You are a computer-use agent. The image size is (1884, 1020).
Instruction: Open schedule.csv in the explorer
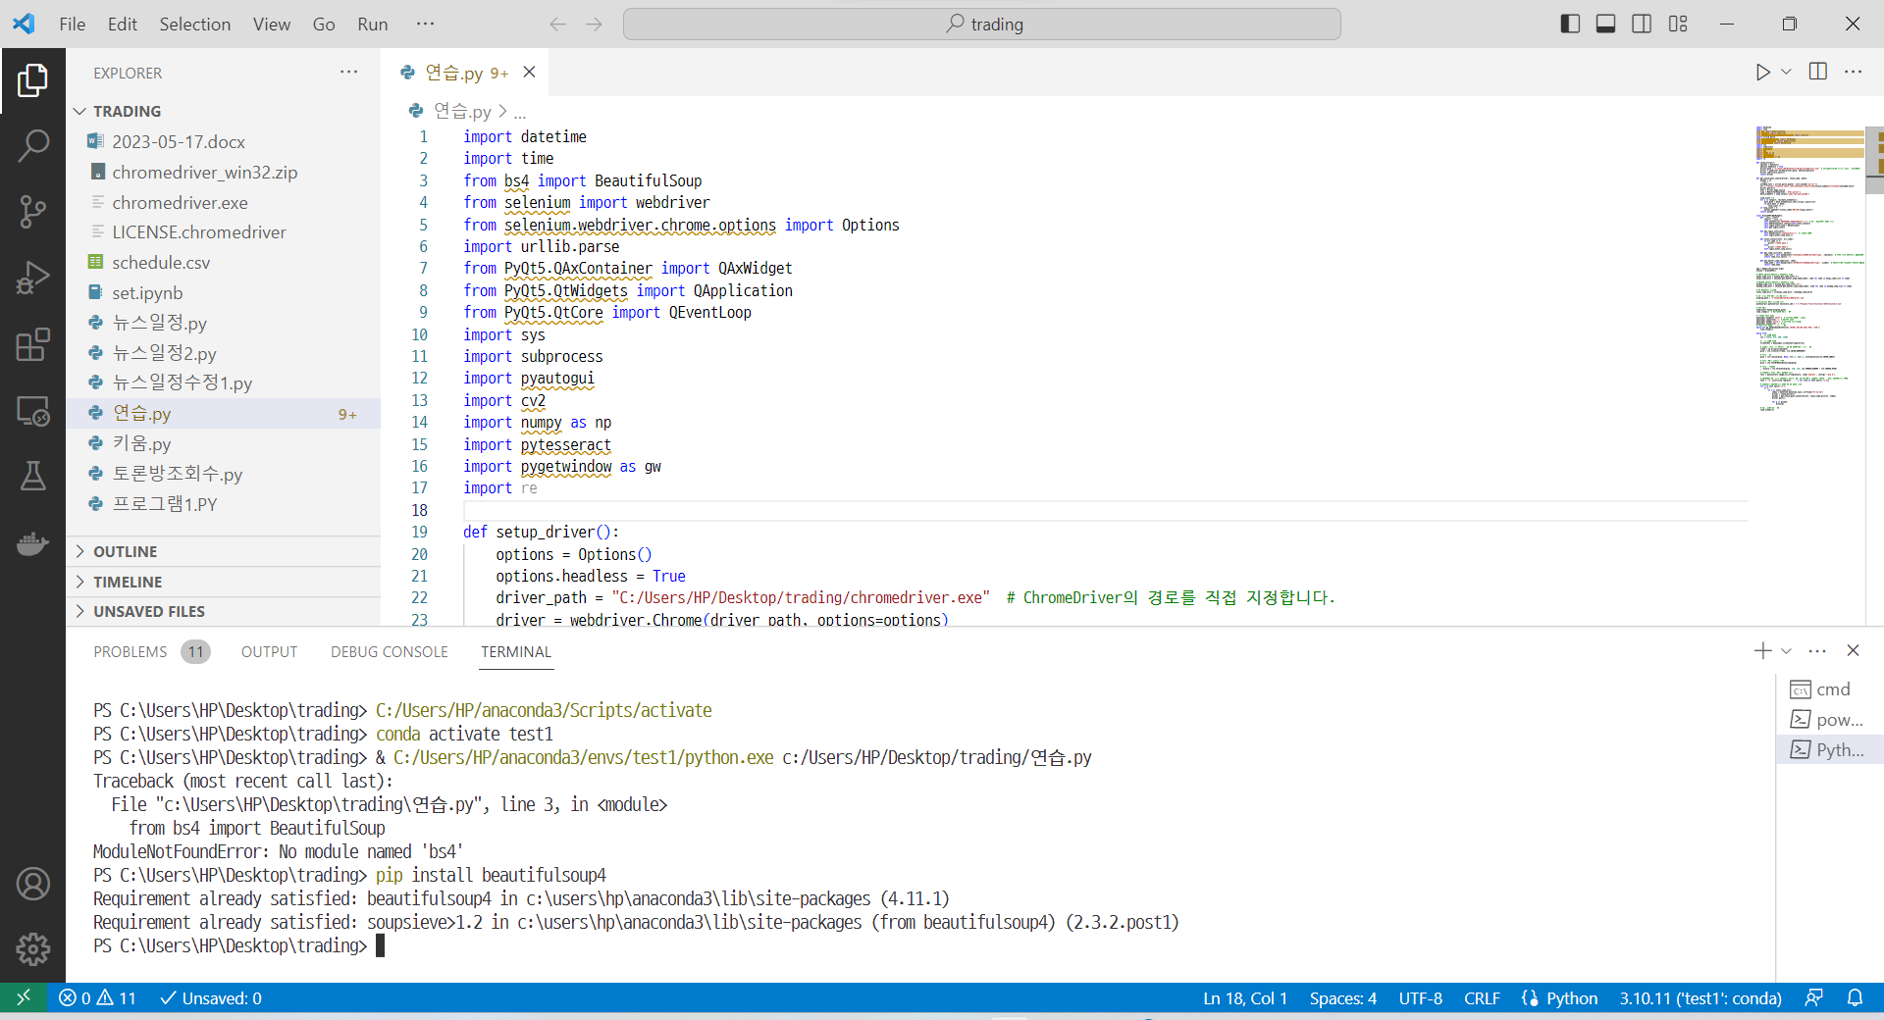click(161, 262)
